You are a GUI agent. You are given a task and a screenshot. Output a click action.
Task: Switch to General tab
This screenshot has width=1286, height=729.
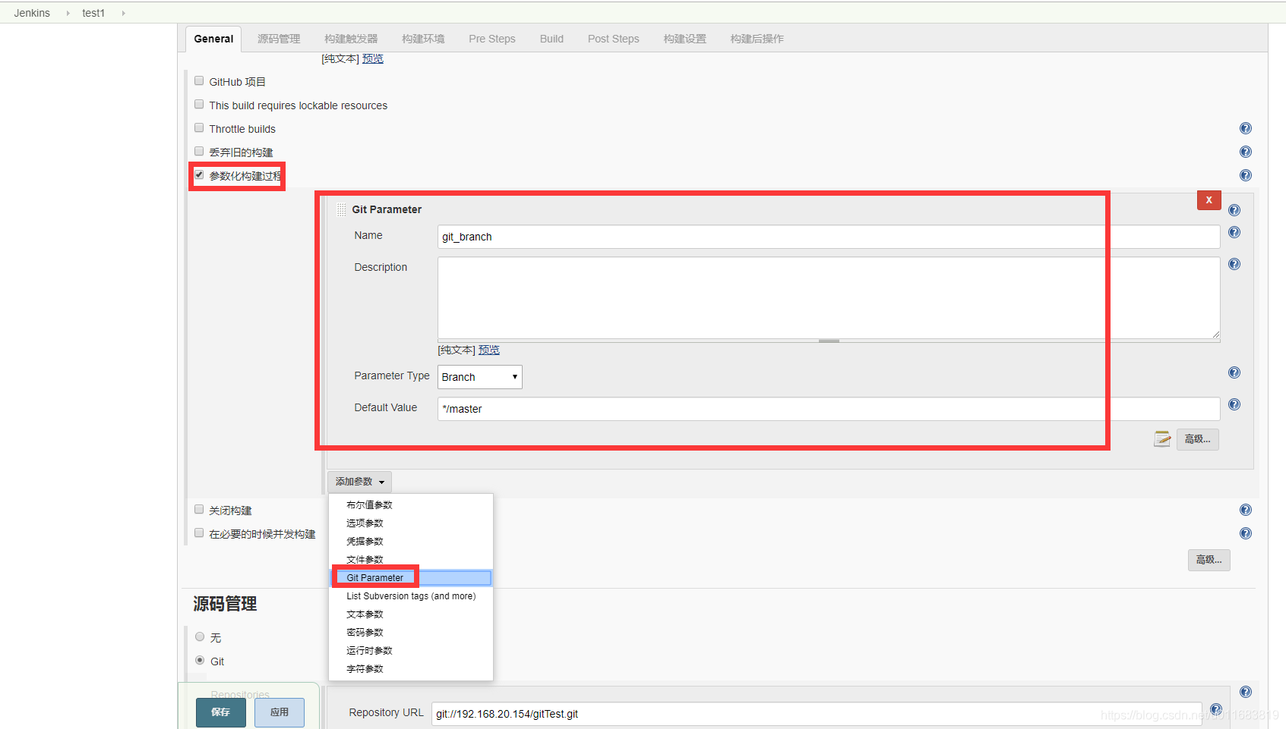click(x=213, y=39)
